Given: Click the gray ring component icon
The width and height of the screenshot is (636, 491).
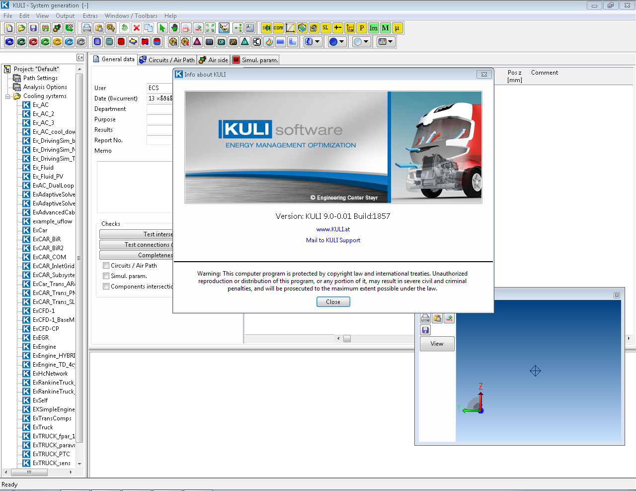Looking at the screenshot, I should tap(81, 42).
